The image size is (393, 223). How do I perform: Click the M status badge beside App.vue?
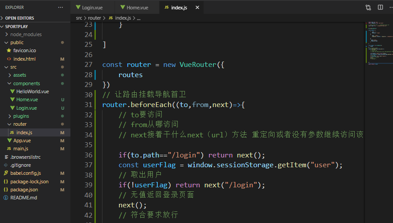62,141
